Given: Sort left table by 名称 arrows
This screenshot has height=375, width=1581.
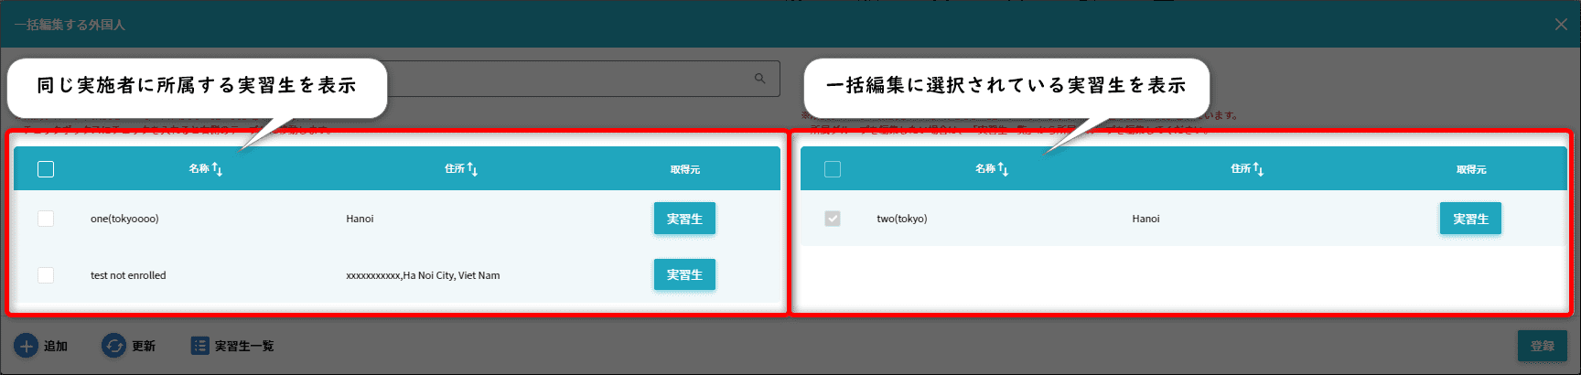Looking at the screenshot, I should click(x=218, y=169).
